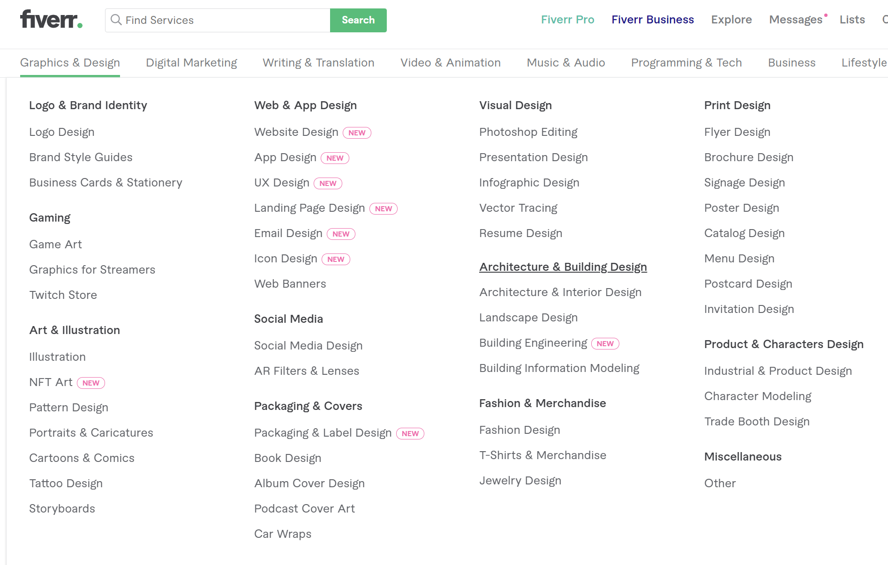Open Packaging & Label Design
888x565 pixels.
tap(323, 433)
